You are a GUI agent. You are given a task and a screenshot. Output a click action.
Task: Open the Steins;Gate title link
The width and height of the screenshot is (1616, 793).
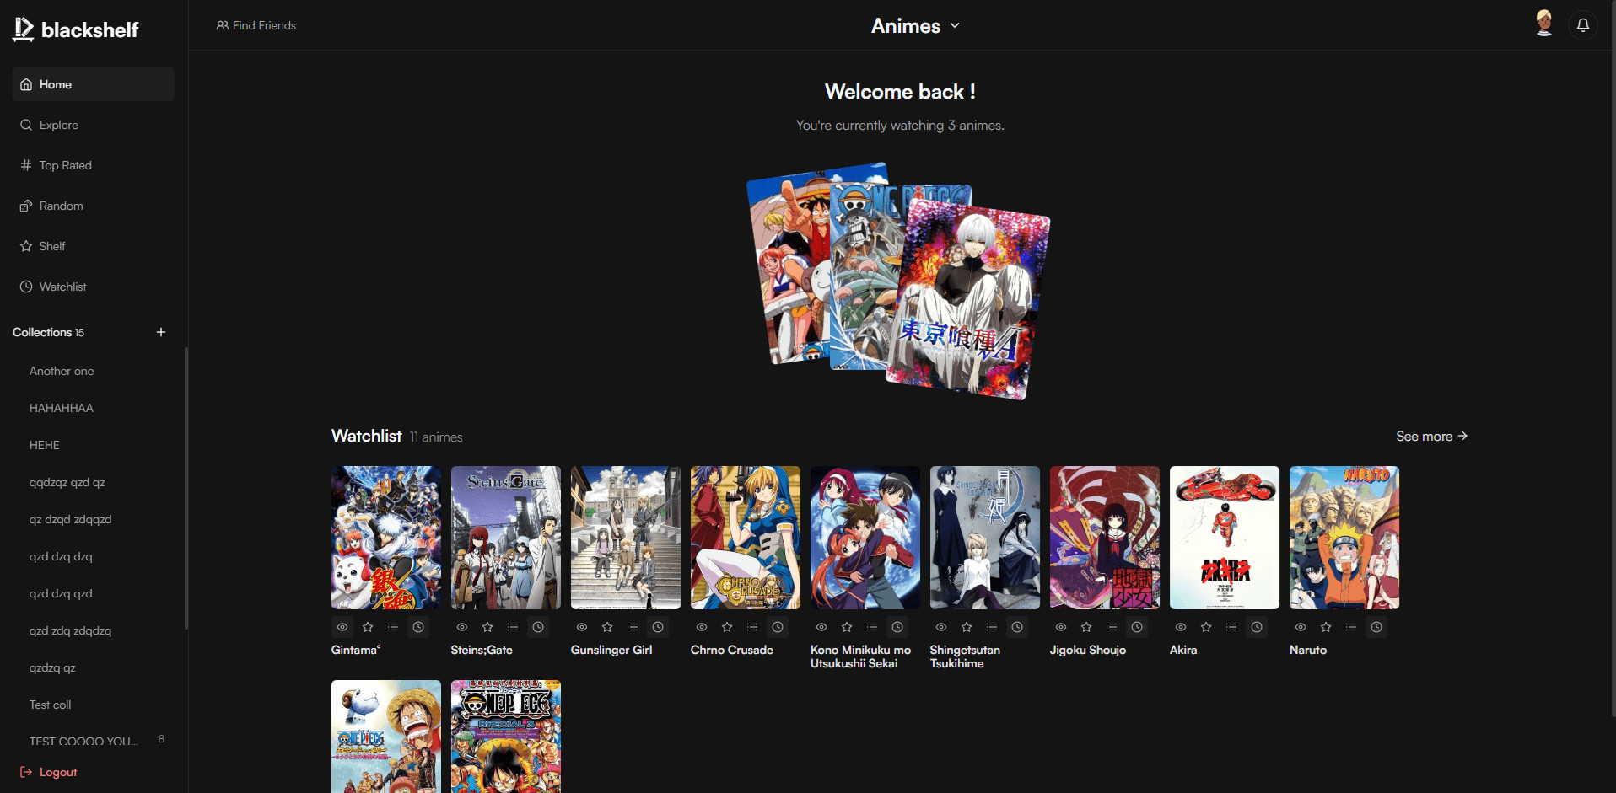[x=482, y=650]
